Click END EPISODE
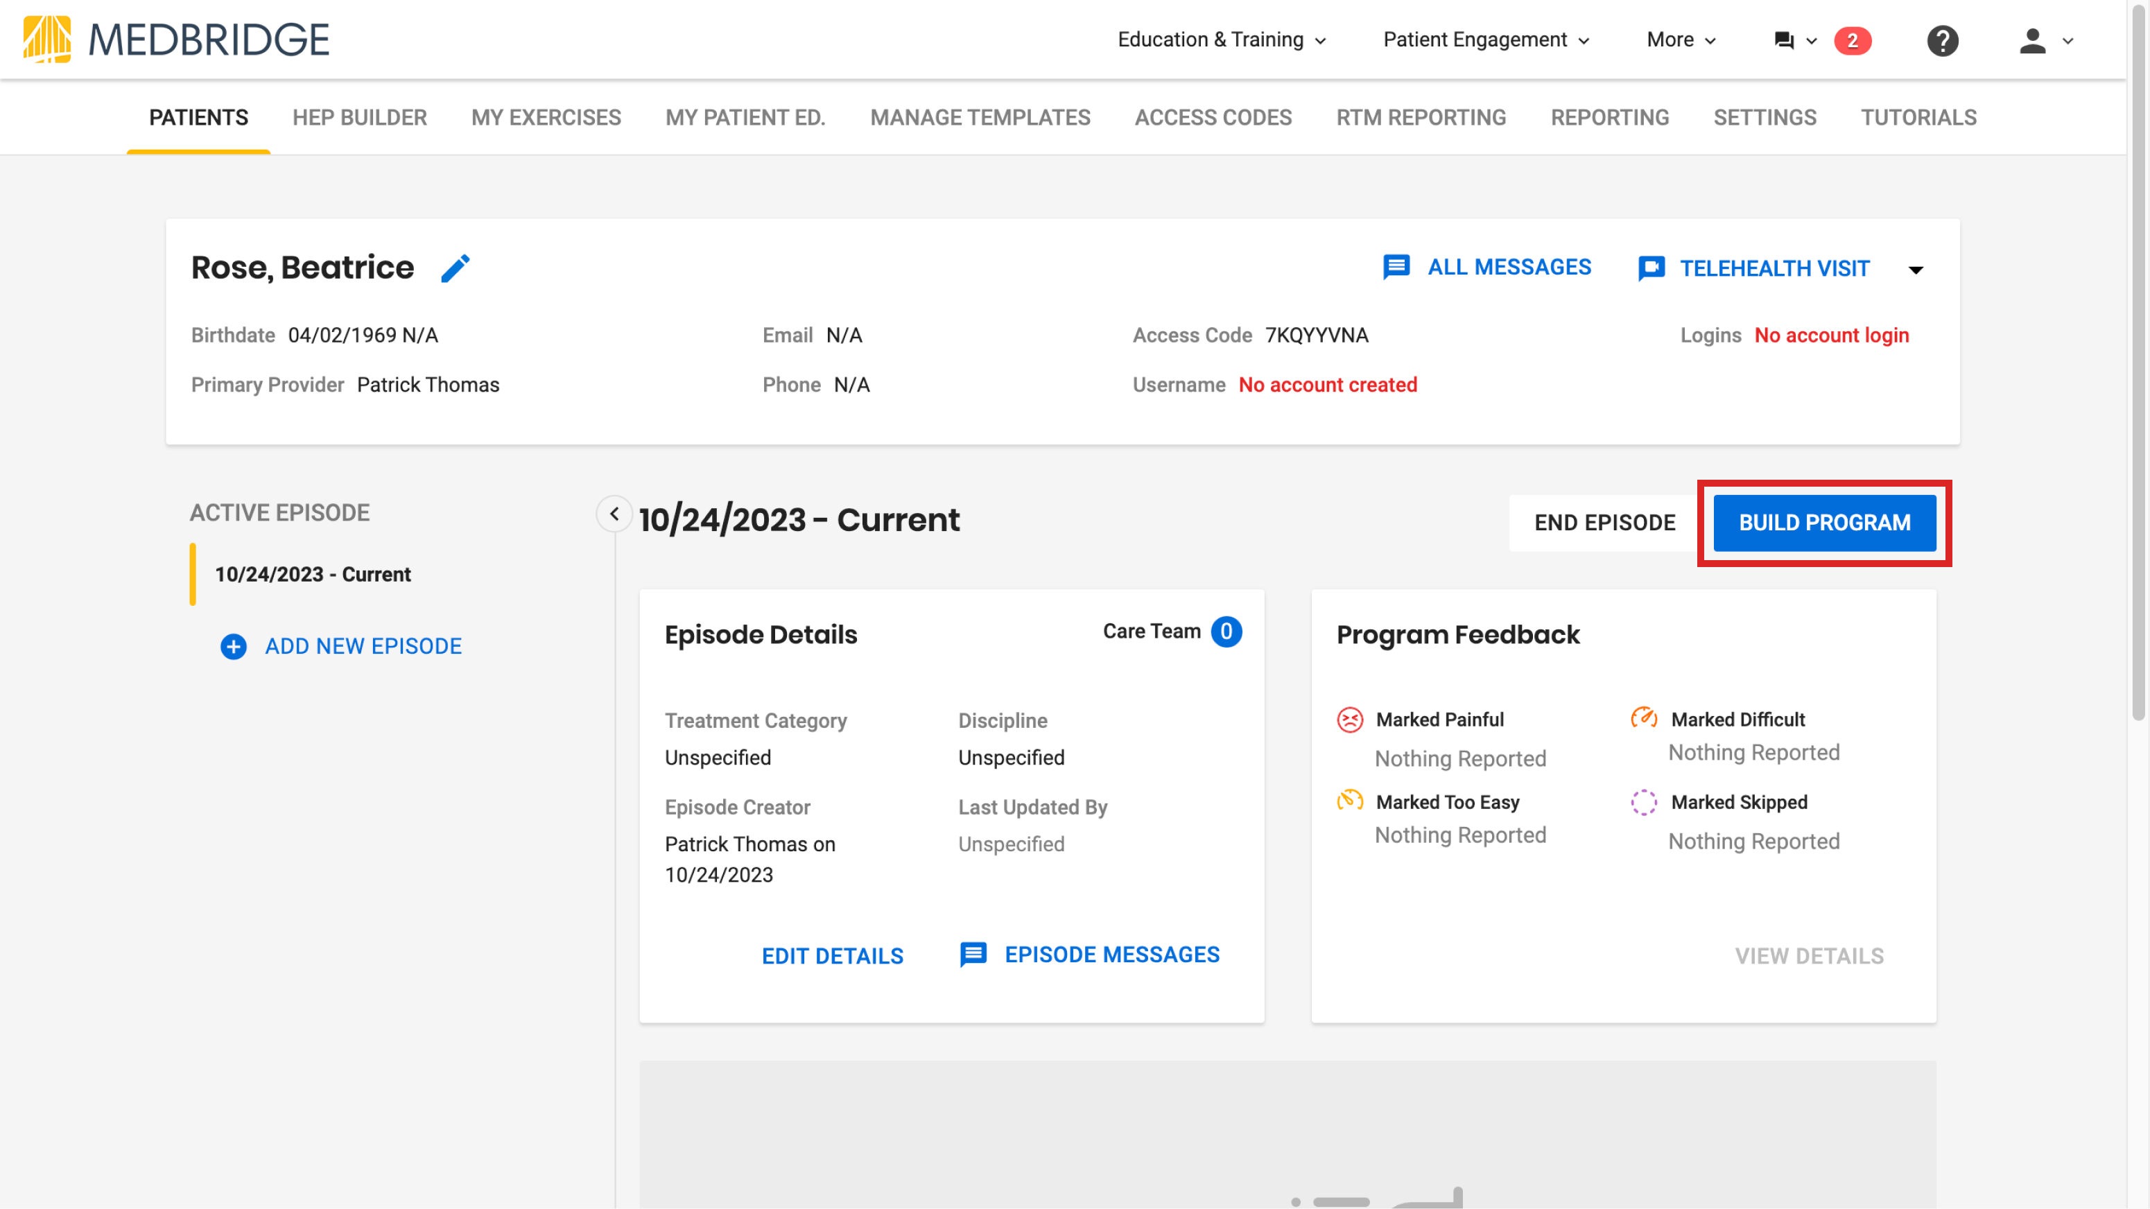This screenshot has width=2150, height=1209. point(1604,522)
